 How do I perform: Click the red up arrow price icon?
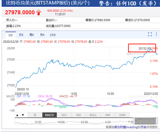(39, 12)
